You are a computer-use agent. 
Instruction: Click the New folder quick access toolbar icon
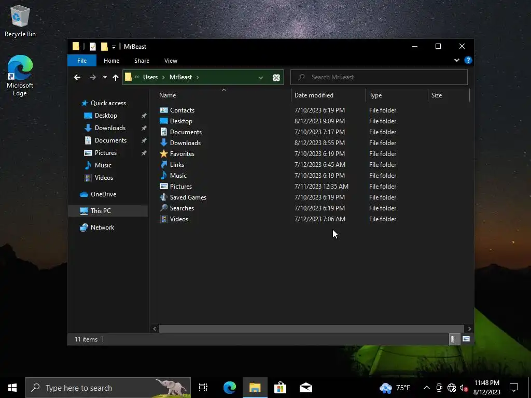[x=104, y=47]
